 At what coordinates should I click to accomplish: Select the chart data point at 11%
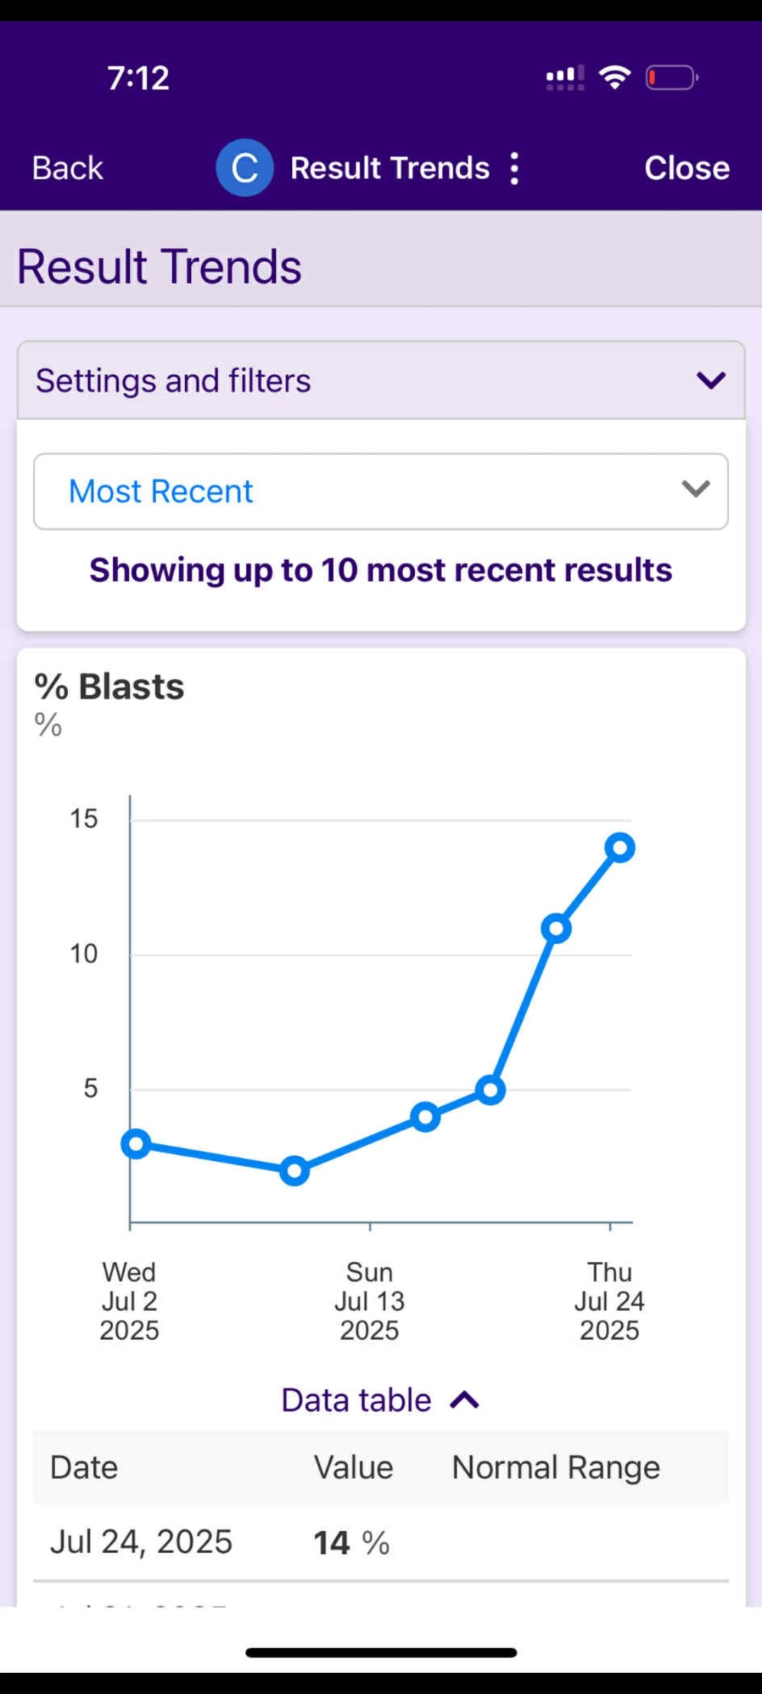[x=556, y=928]
